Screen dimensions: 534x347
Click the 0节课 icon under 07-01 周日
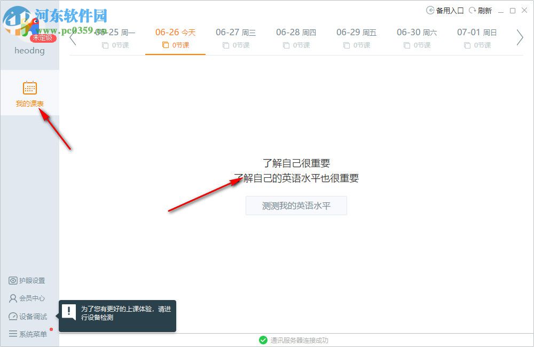467,45
